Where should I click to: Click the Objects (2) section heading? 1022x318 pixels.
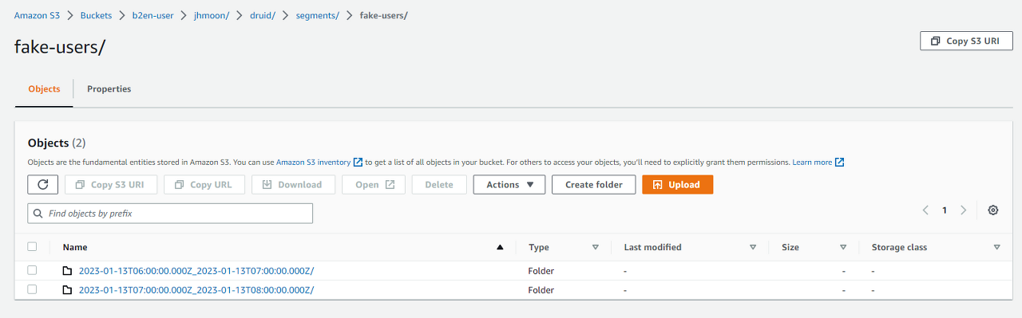tap(57, 143)
